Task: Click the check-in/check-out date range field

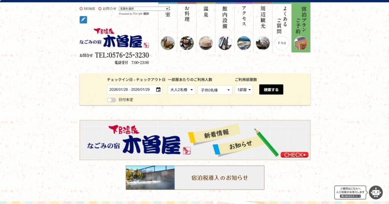Action: coord(130,90)
